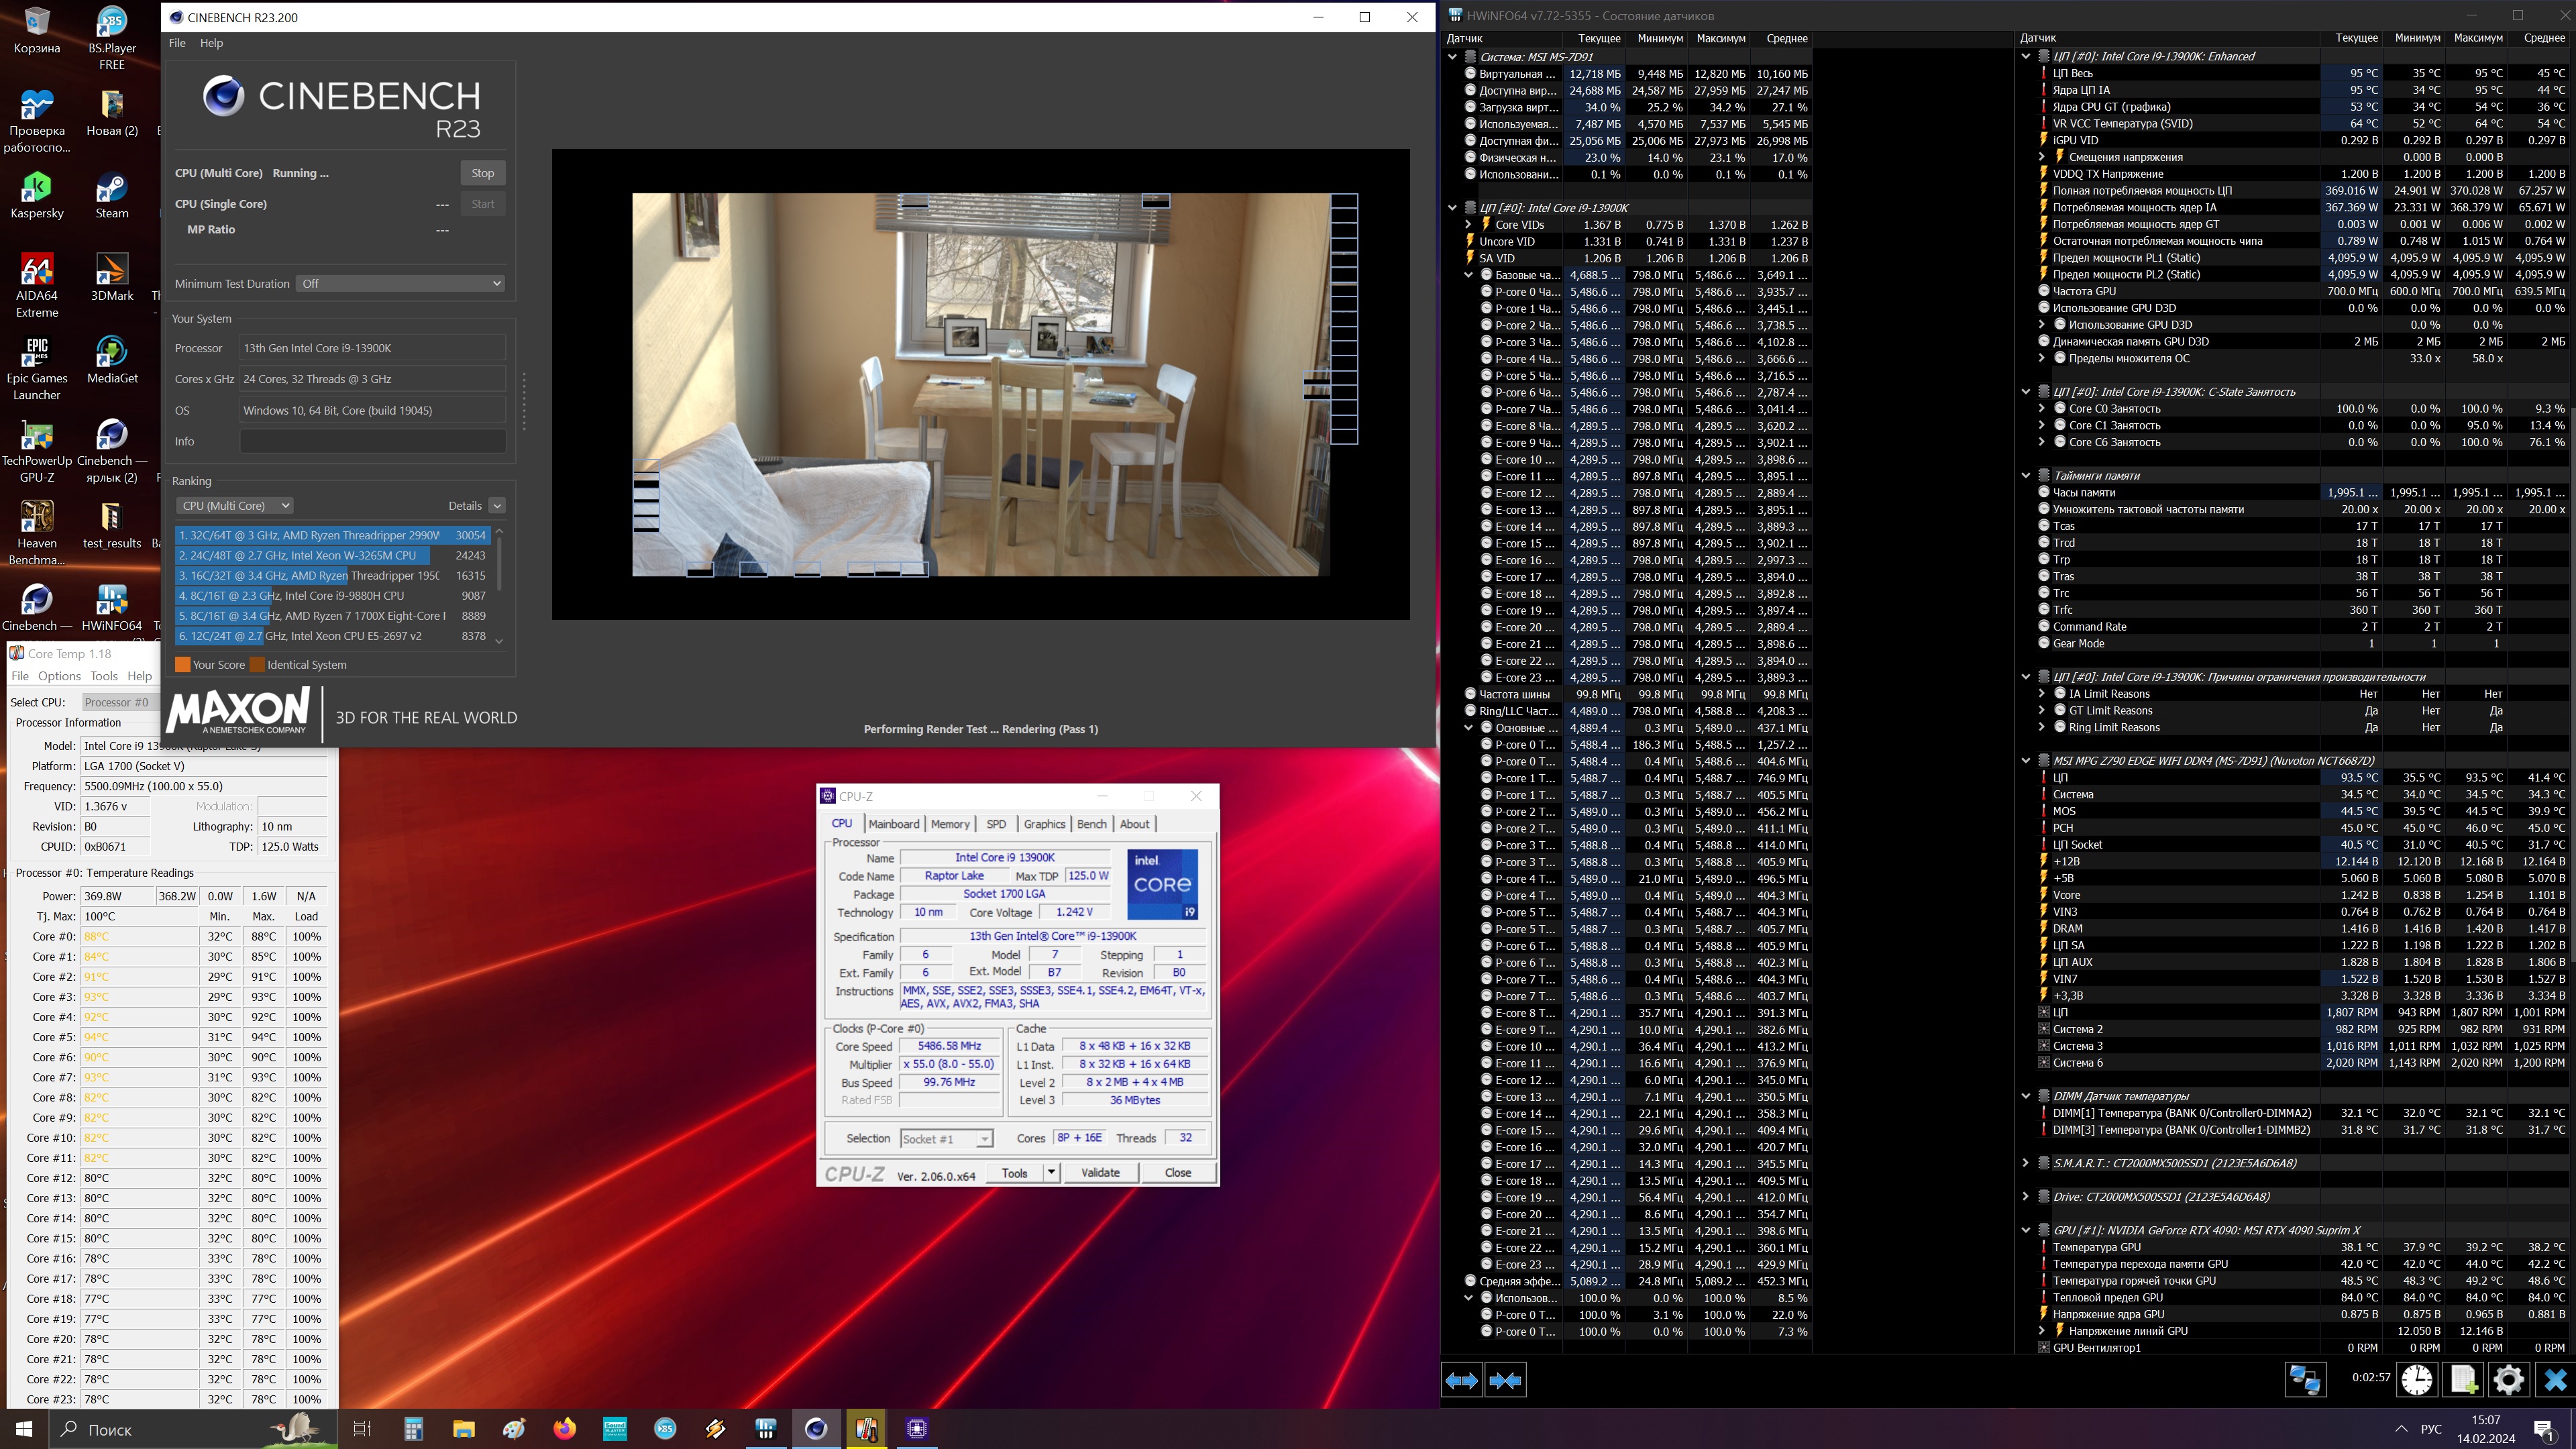Start logging with the sheet-plus icon
The image size is (2576, 1449).
[x=2463, y=1380]
